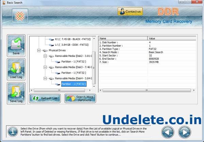The height and width of the screenshot is (142, 204).
Task: Close the Basic Search window
Action: (x=197, y=2)
